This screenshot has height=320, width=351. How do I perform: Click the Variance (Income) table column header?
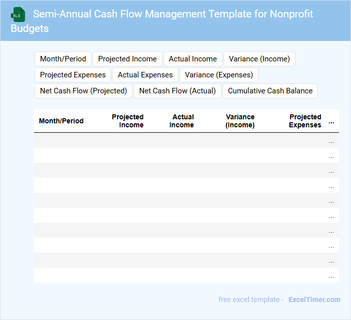(x=240, y=121)
